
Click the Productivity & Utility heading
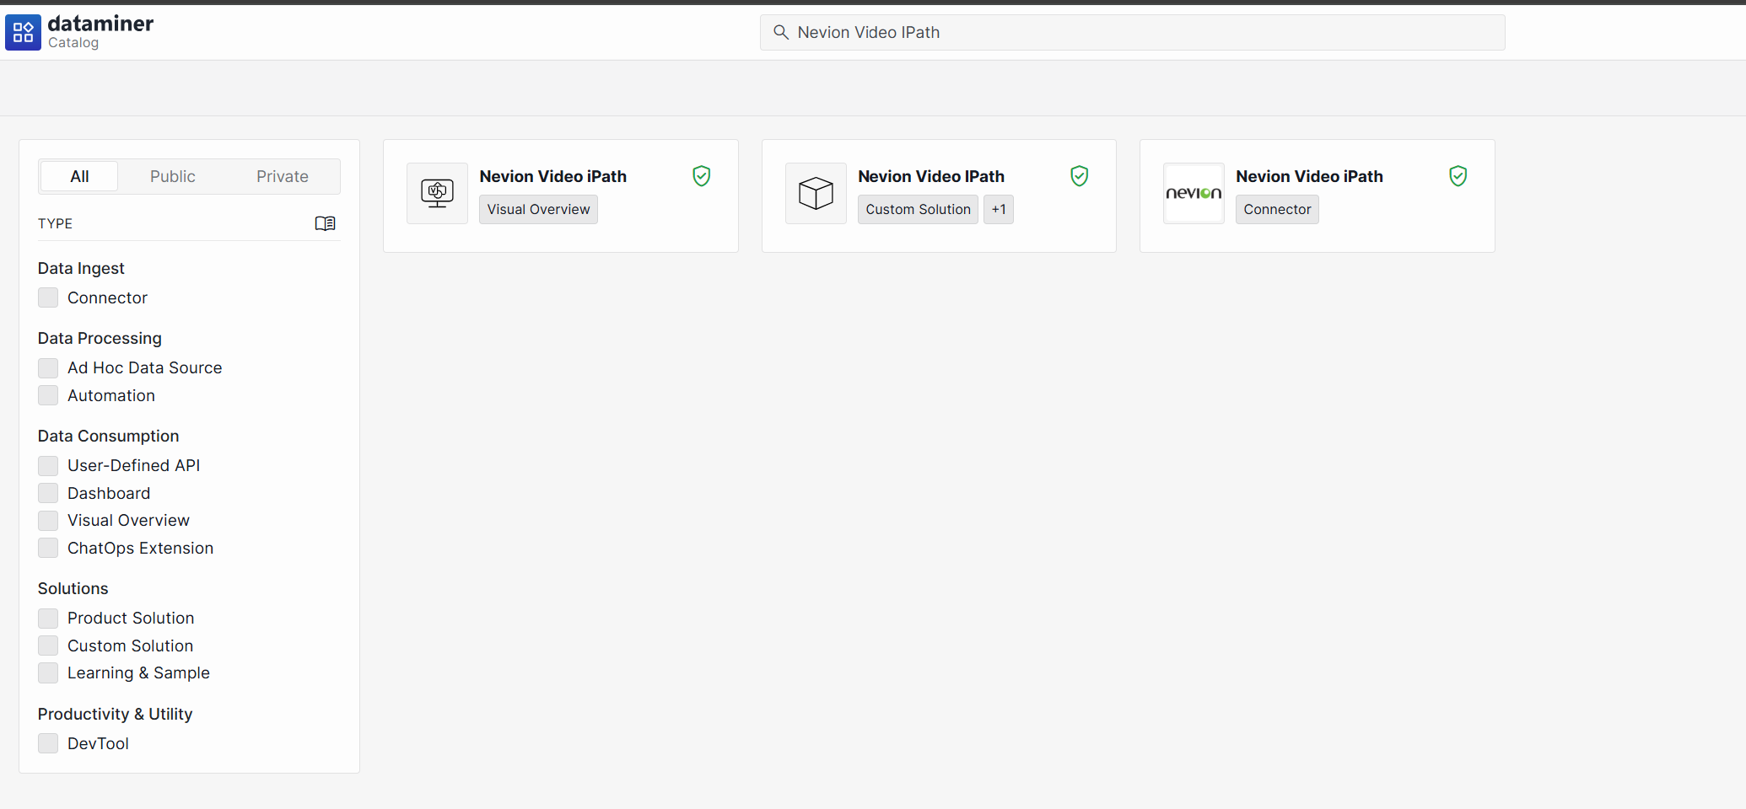pyautogui.click(x=115, y=714)
